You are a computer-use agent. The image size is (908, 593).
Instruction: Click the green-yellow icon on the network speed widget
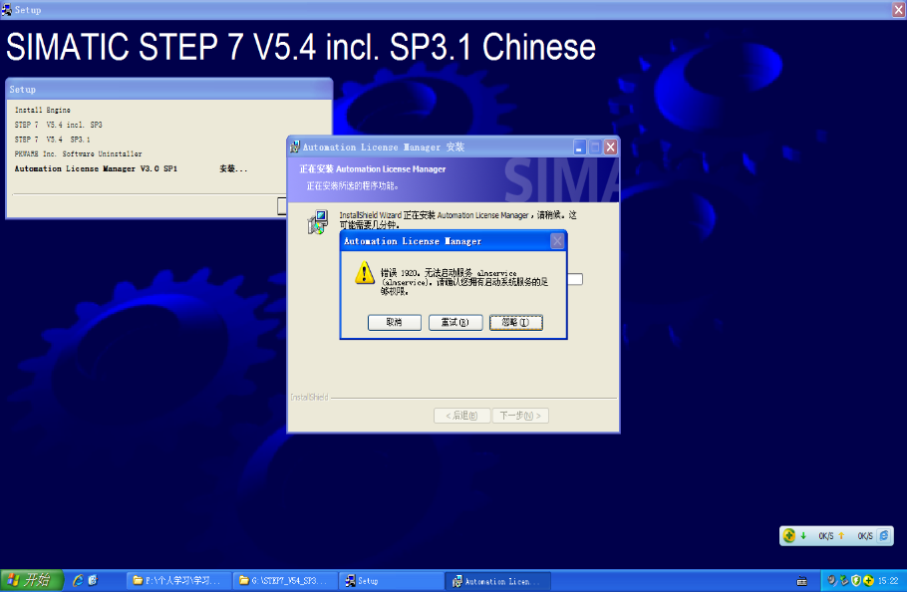coord(788,535)
